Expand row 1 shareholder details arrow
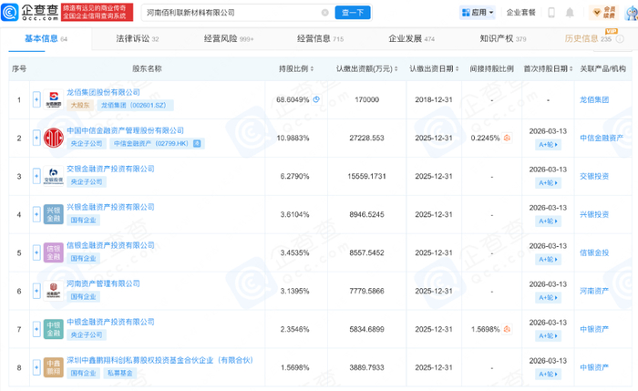Screen dimensions: 638x391 click(x=35, y=98)
